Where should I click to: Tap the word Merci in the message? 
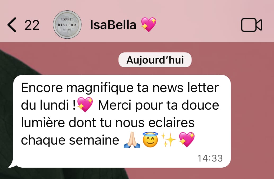click(x=114, y=105)
